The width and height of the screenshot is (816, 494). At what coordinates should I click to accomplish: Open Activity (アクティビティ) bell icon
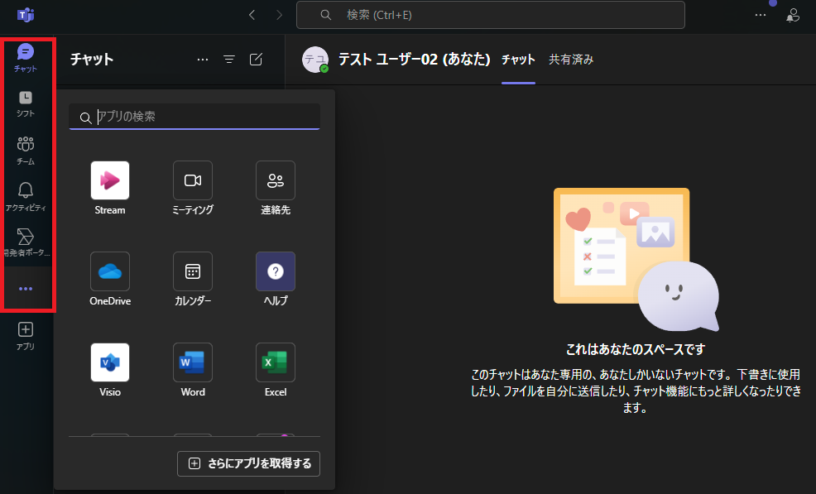[26, 196]
